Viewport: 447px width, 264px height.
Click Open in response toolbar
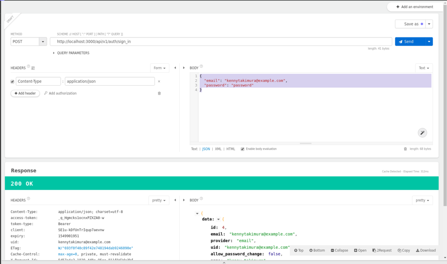(360, 250)
